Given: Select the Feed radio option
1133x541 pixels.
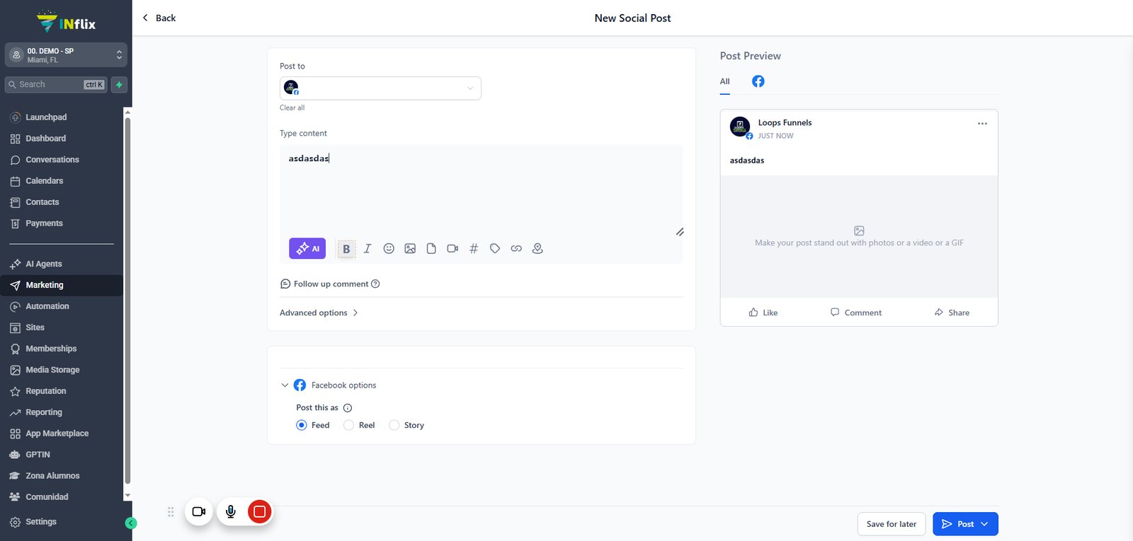Looking at the screenshot, I should pos(302,425).
